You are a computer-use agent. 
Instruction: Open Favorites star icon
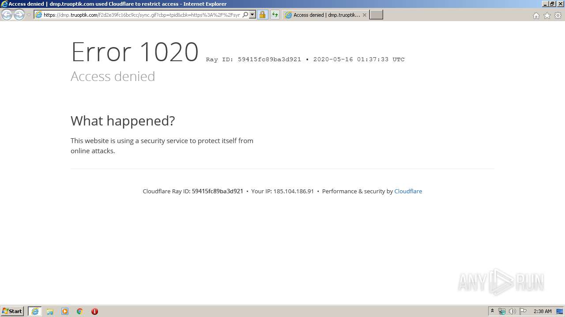tap(547, 15)
